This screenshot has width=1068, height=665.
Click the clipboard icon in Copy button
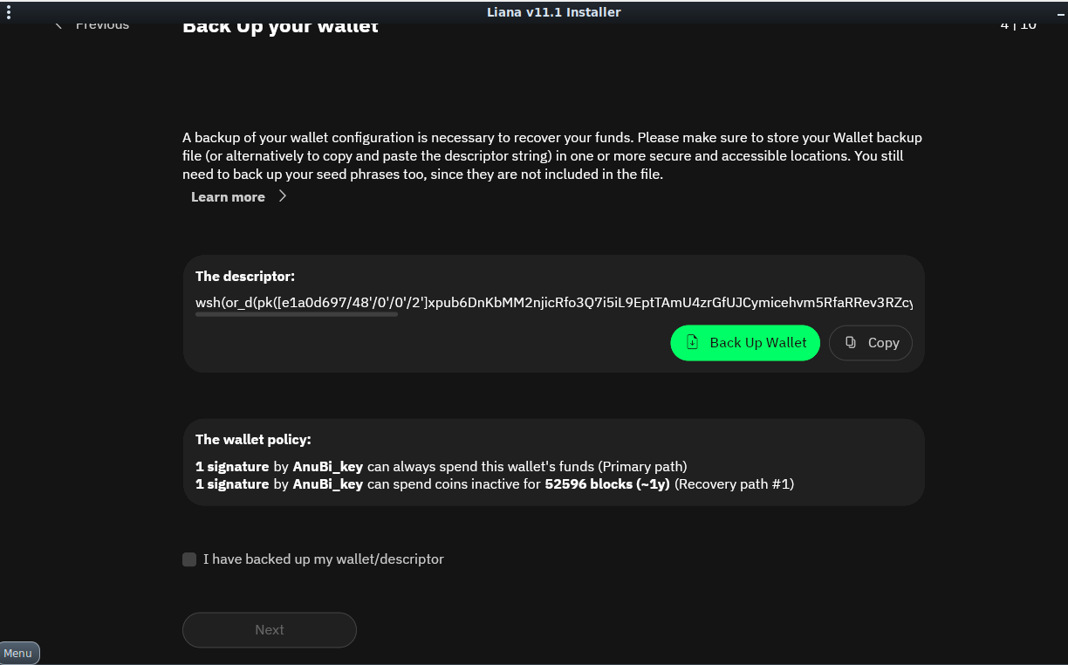point(851,342)
